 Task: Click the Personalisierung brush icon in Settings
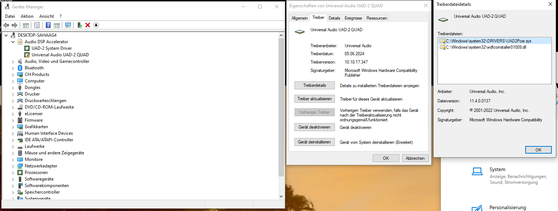pyautogui.click(x=477, y=208)
